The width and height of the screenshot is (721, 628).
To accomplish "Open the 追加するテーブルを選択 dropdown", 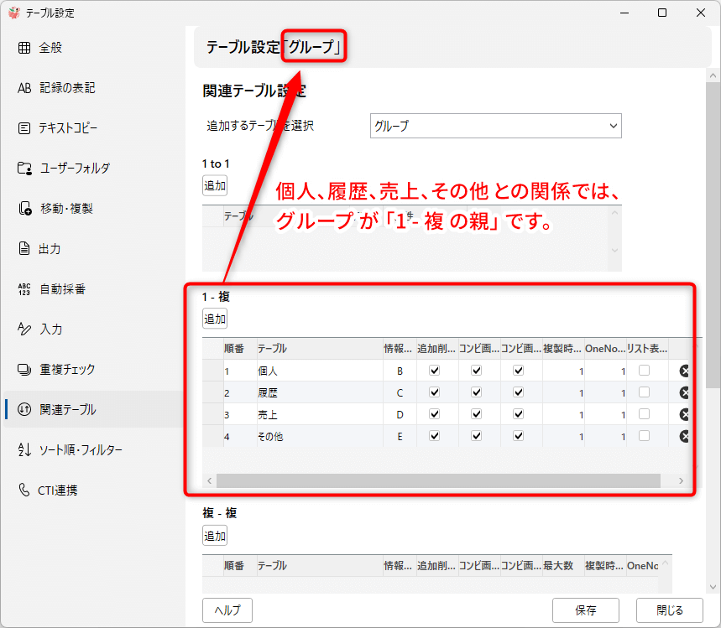I will click(x=495, y=126).
